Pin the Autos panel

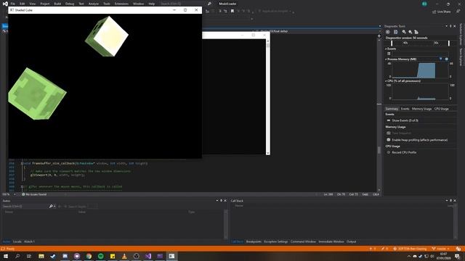pyautogui.click(x=221, y=201)
